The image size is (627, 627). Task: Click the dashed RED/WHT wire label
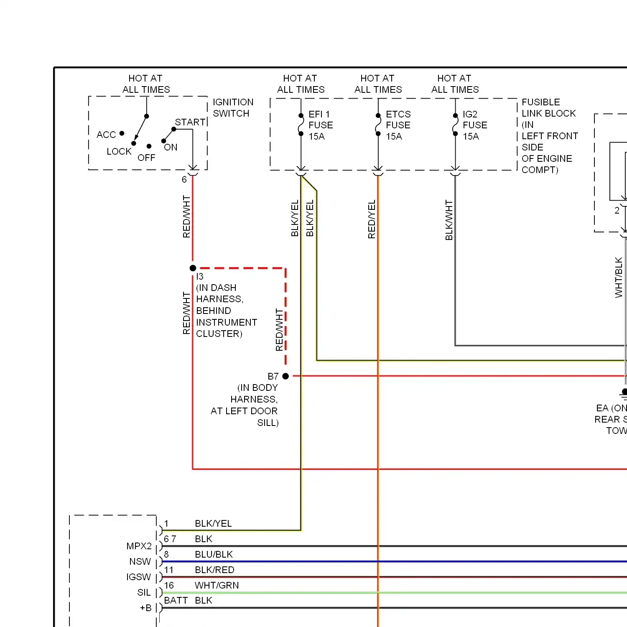tap(279, 329)
